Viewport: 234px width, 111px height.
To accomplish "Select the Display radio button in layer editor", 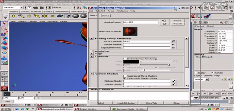I will pos(195,73).
